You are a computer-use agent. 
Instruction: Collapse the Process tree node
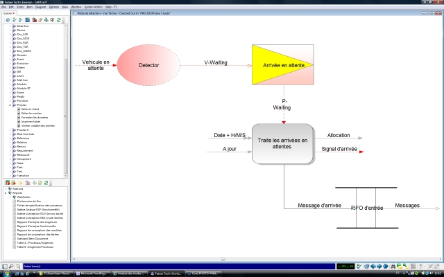[10, 105]
